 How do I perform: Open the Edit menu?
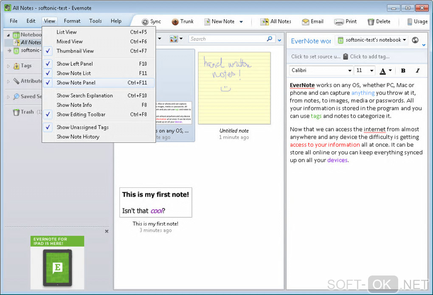(31, 21)
